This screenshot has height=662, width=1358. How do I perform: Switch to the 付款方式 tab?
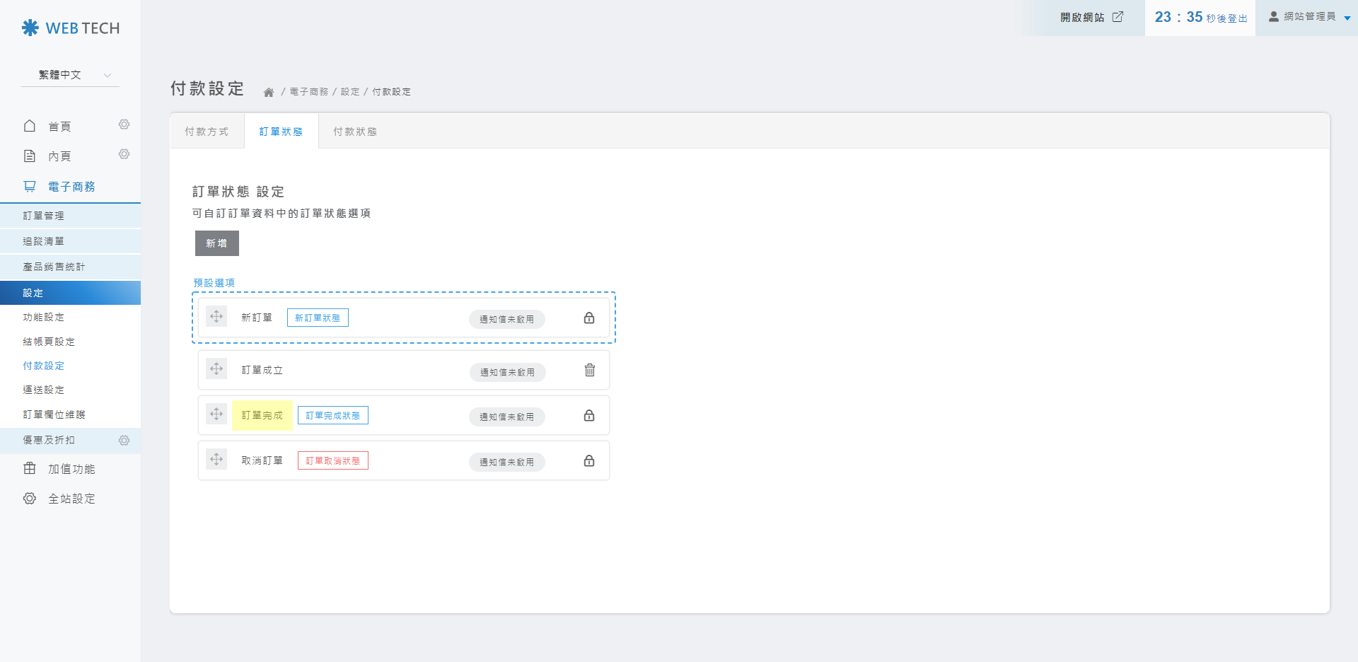(207, 132)
